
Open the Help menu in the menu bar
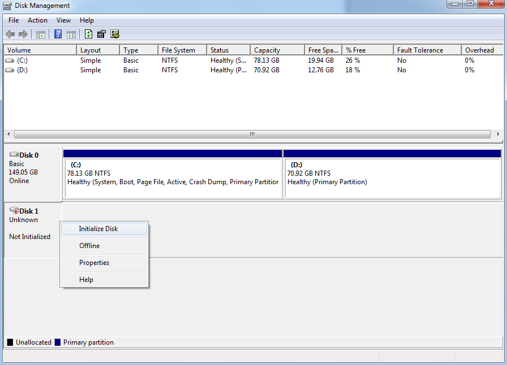pos(87,20)
